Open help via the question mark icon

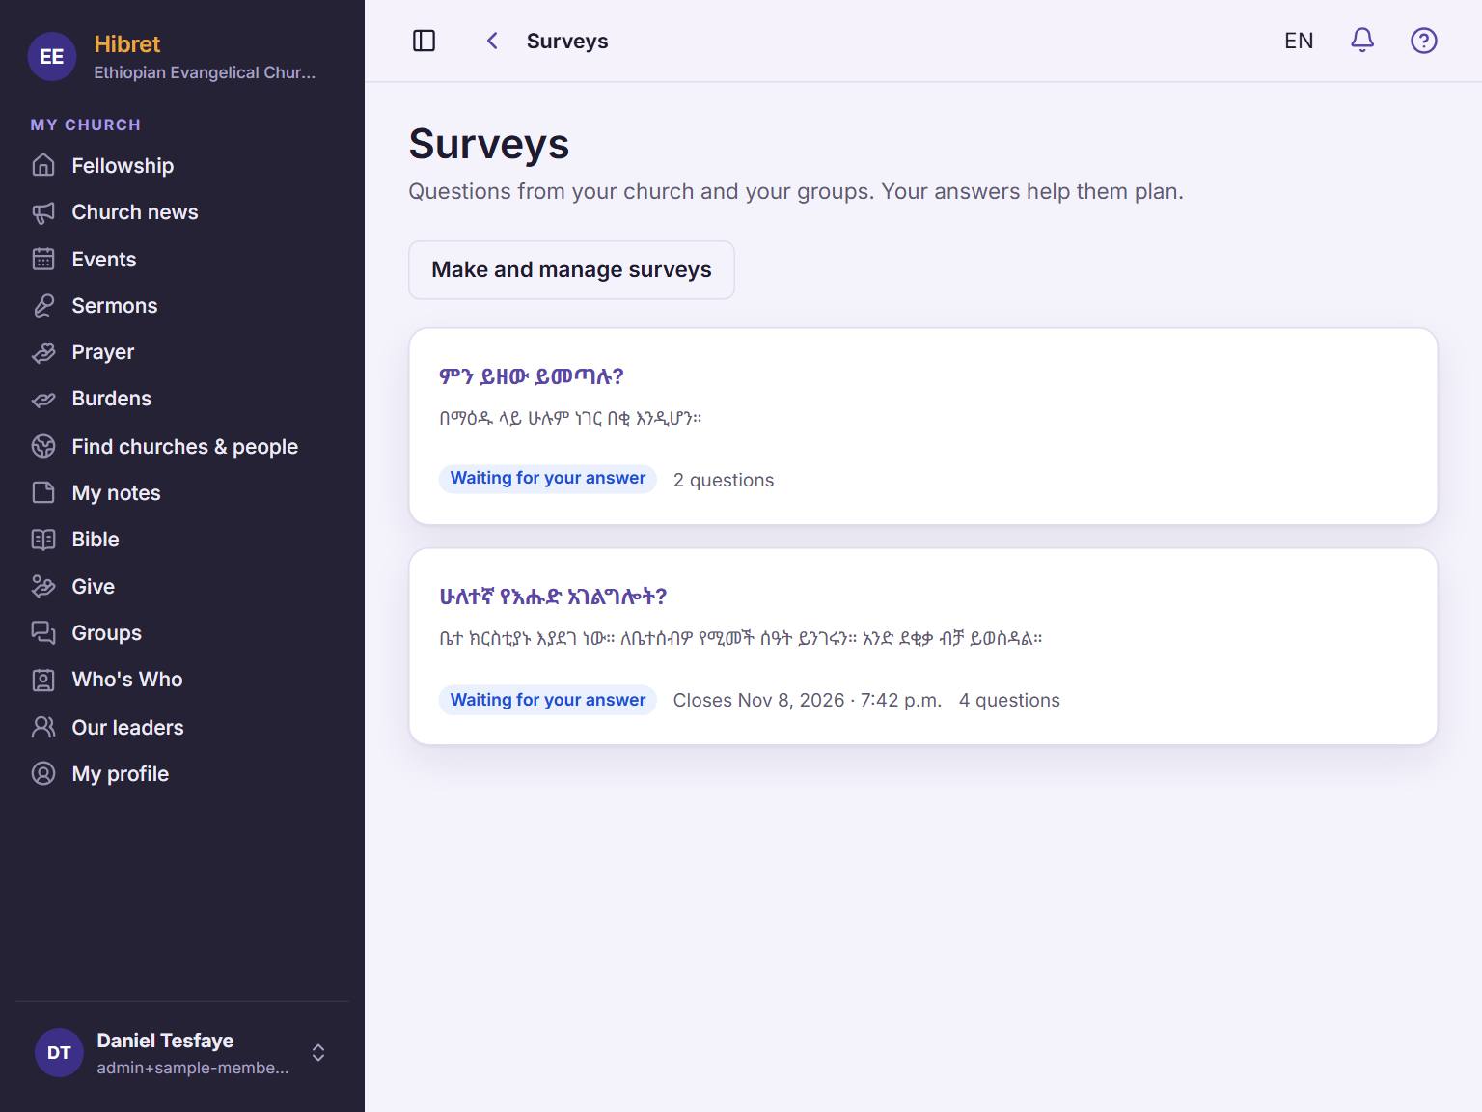pyautogui.click(x=1424, y=41)
